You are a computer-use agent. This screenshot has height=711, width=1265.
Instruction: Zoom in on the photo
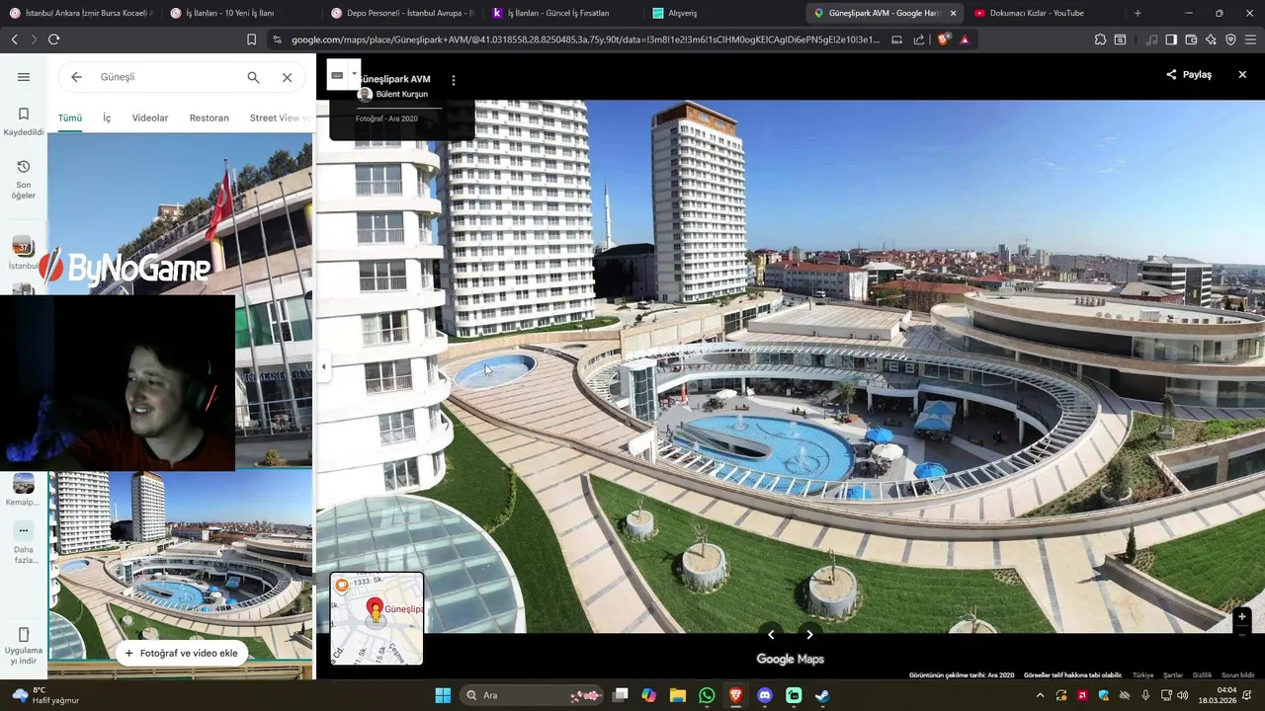click(x=1242, y=617)
